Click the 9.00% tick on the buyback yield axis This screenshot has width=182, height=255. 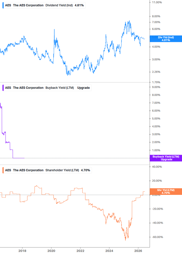click(156, 87)
